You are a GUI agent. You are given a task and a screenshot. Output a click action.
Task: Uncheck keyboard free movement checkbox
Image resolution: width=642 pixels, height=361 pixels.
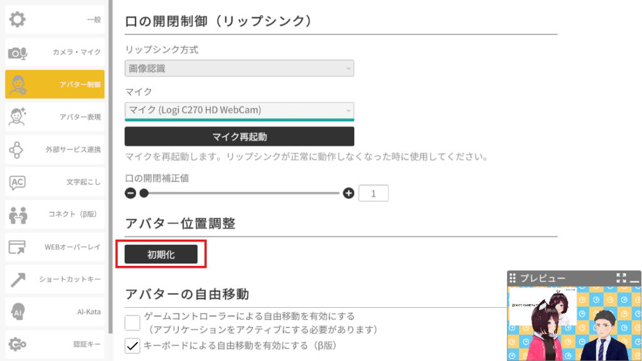point(132,345)
